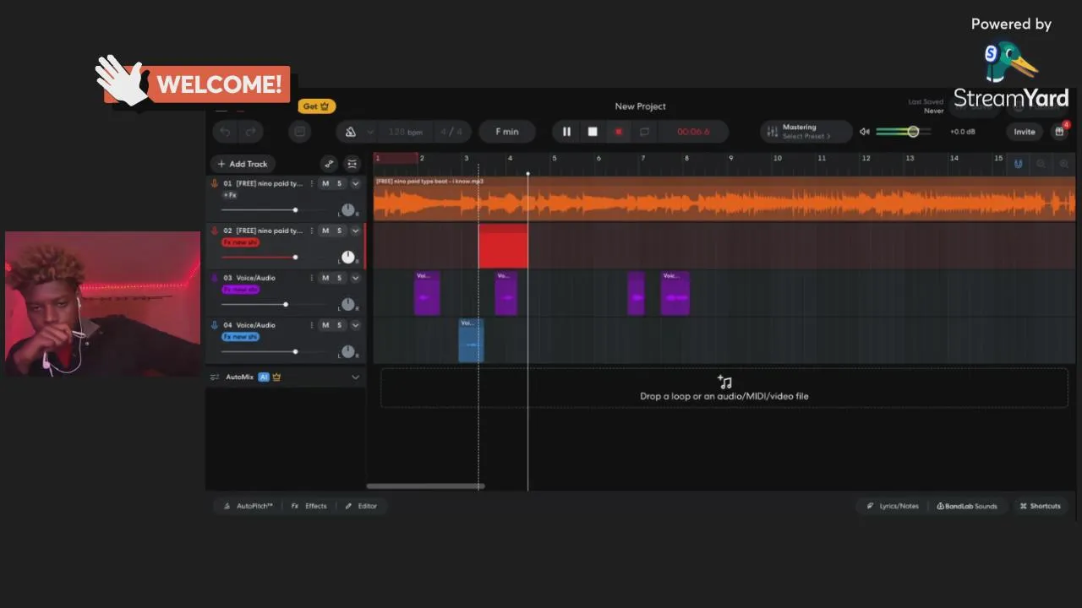Open the metronome settings dropdown arrow

point(369,132)
